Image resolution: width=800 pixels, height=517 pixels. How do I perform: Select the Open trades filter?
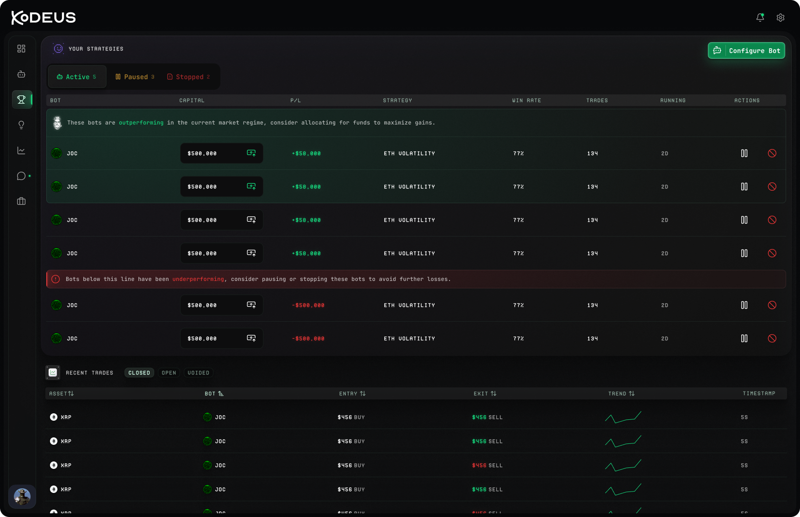point(169,373)
